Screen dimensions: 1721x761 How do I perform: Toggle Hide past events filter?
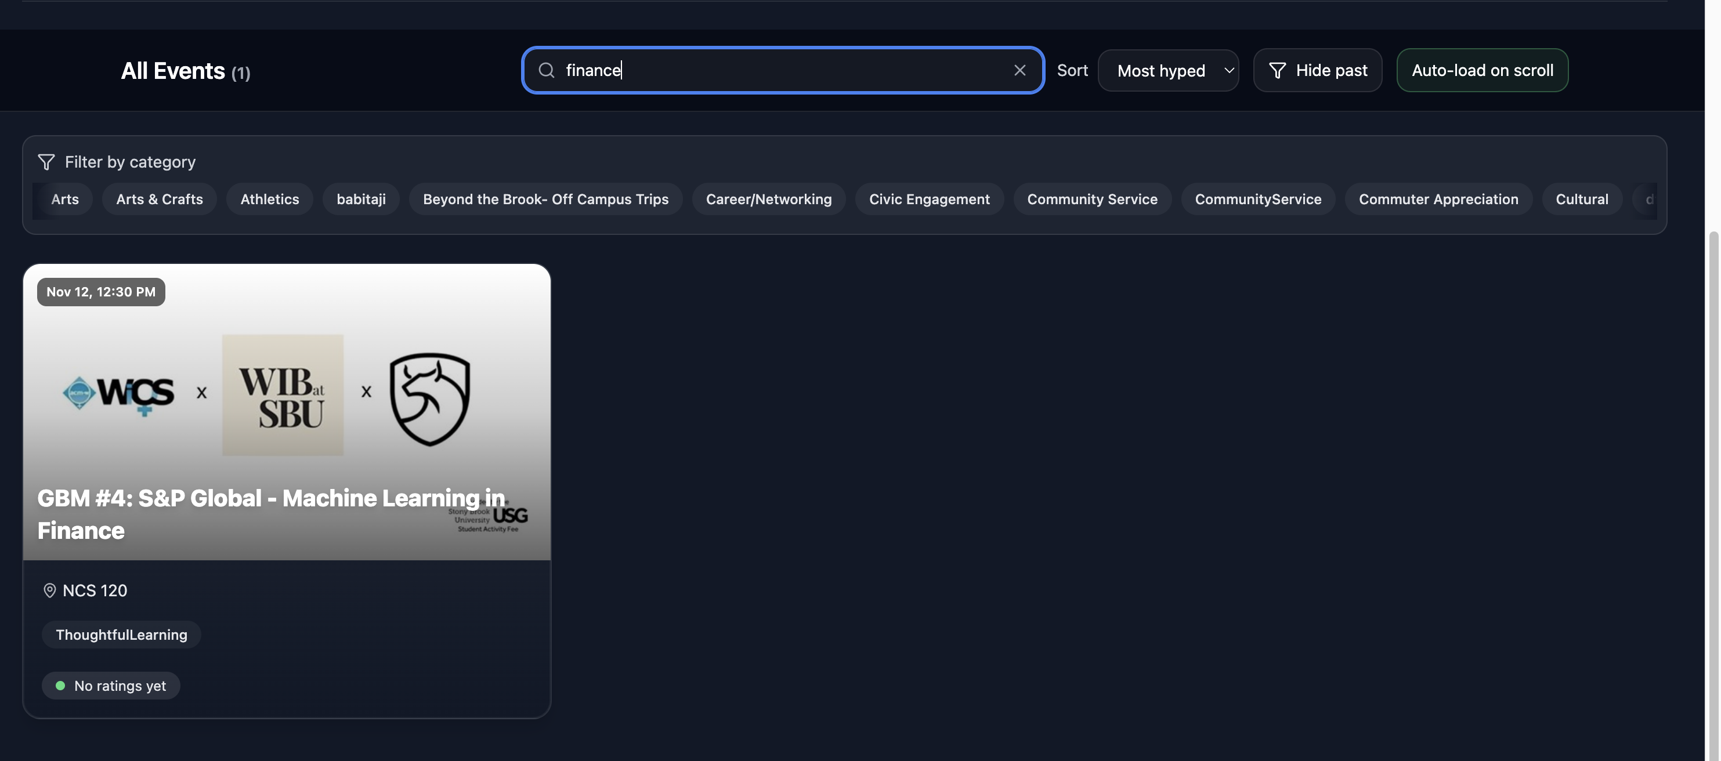(1318, 70)
